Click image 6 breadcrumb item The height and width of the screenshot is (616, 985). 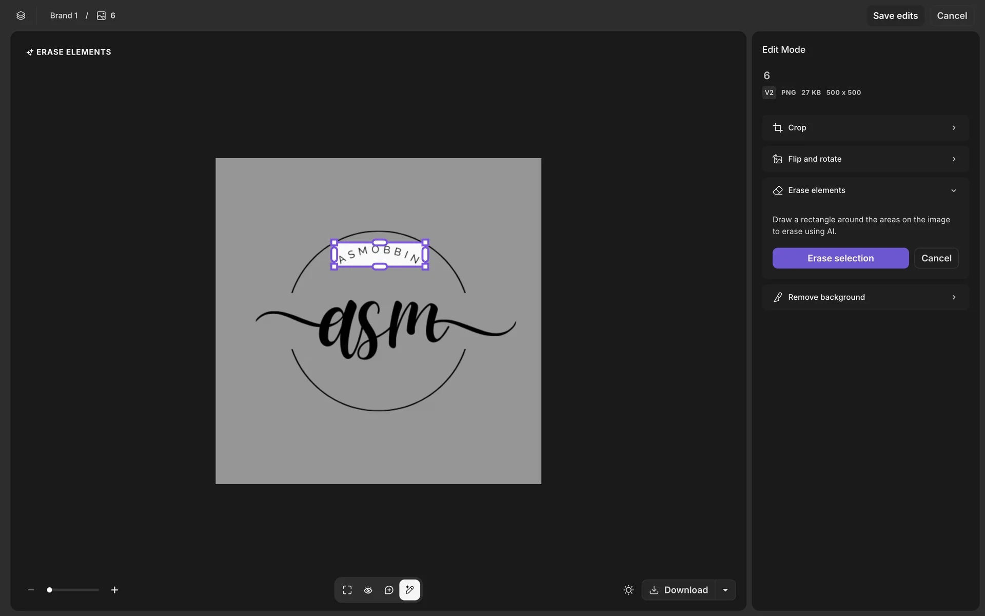pos(106,15)
